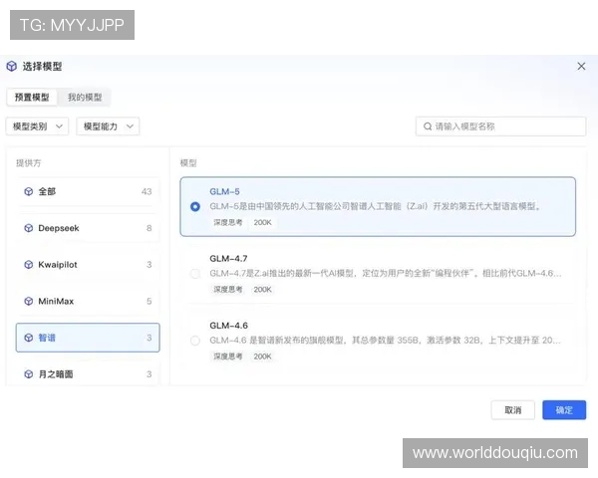Select the MiniMax provider

(88, 301)
